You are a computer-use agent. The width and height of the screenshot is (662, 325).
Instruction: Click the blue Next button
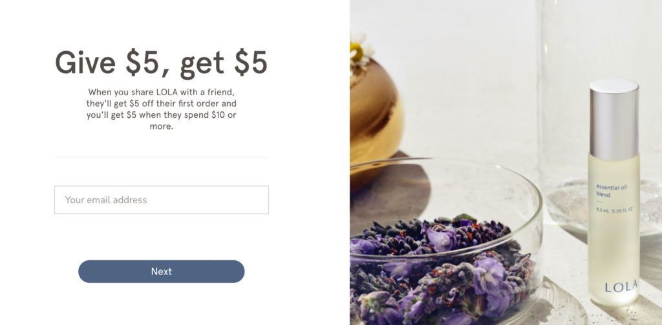click(x=161, y=271)
